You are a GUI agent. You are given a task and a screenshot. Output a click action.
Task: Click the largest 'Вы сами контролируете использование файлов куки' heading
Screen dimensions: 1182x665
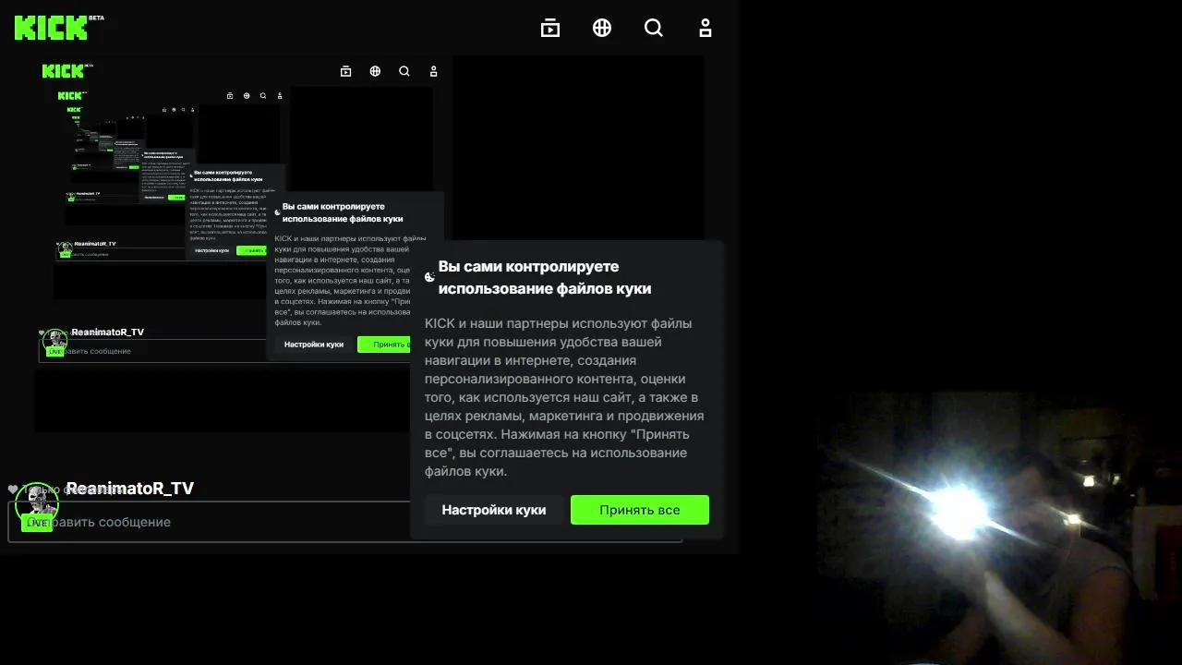coord(545,277)
